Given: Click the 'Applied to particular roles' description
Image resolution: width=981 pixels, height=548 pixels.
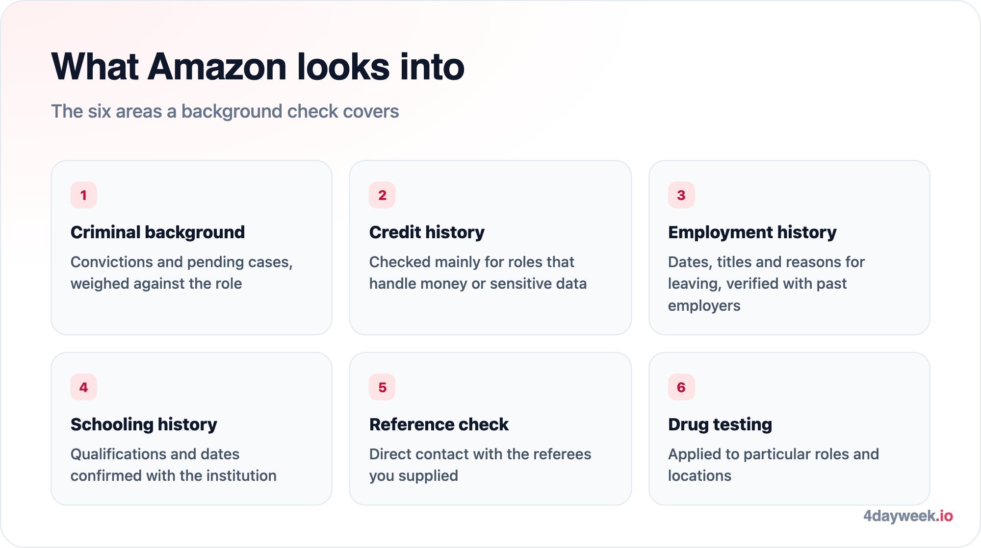Looking at the screenshot, I should (774, 465).
